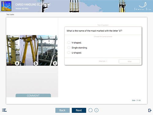
Task: Click the question text about mast a
Action: (x=94, y=31)
